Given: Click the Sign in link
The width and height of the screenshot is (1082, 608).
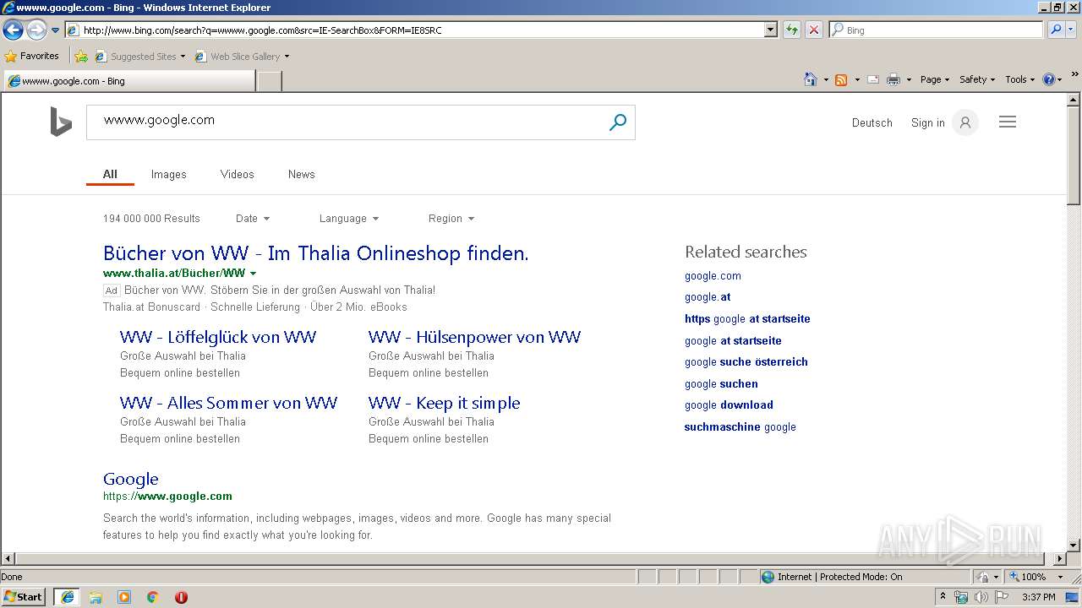Looking at the screenshot, I should (927, 122).
